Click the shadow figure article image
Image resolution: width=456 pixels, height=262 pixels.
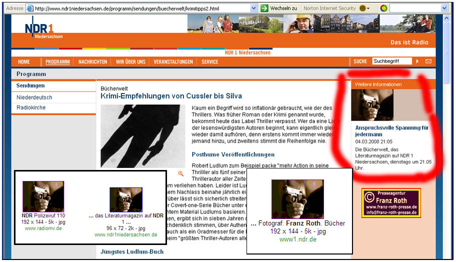click(x=143, y=136)
